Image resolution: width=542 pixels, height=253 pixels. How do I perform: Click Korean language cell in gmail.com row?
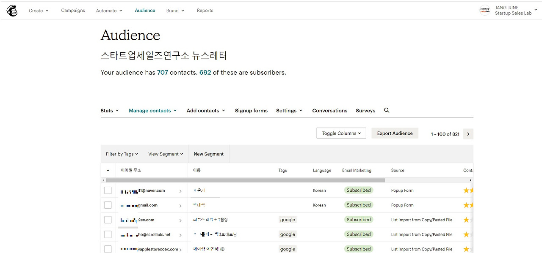tap(319, 205)
